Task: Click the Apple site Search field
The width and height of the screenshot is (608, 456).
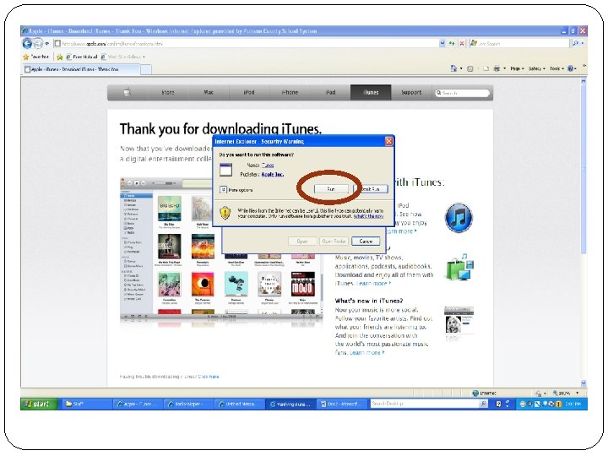Action: [462, 93]
